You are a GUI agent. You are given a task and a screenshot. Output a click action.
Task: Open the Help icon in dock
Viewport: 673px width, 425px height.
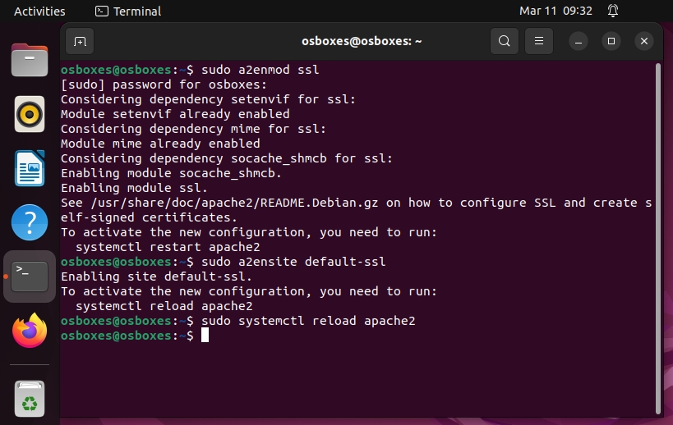30,222
